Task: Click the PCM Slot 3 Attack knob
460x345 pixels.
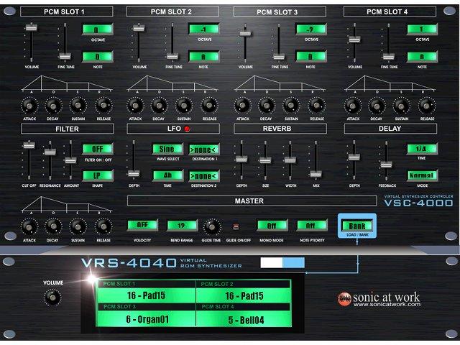Action: click(243, 106)
